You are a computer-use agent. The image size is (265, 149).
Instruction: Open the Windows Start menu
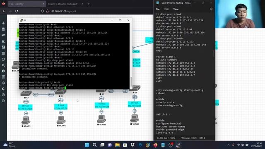87,145
